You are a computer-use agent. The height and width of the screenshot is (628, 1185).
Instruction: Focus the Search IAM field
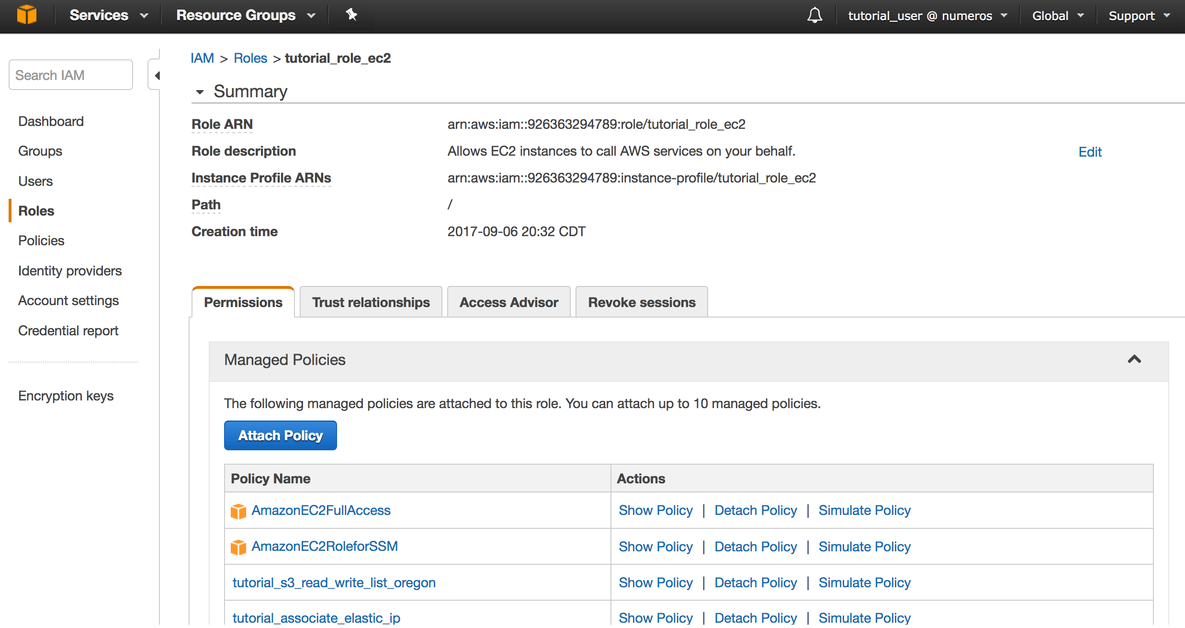71,75
